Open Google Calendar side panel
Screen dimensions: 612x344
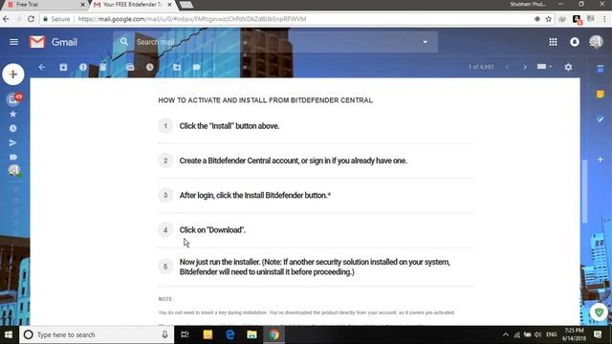pos(601,69)
